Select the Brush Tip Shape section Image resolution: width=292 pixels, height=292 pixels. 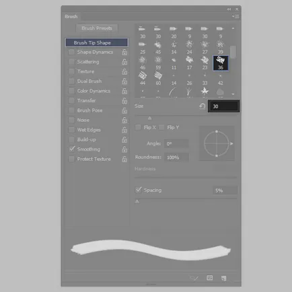point(97,42)
